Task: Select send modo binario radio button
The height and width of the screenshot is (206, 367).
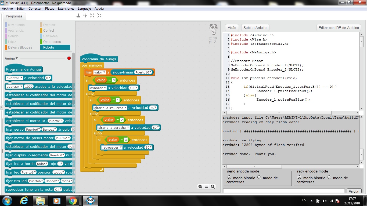Action: (229, 177)
